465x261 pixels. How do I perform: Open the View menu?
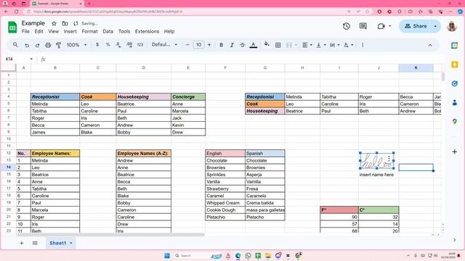click(53, 31)
